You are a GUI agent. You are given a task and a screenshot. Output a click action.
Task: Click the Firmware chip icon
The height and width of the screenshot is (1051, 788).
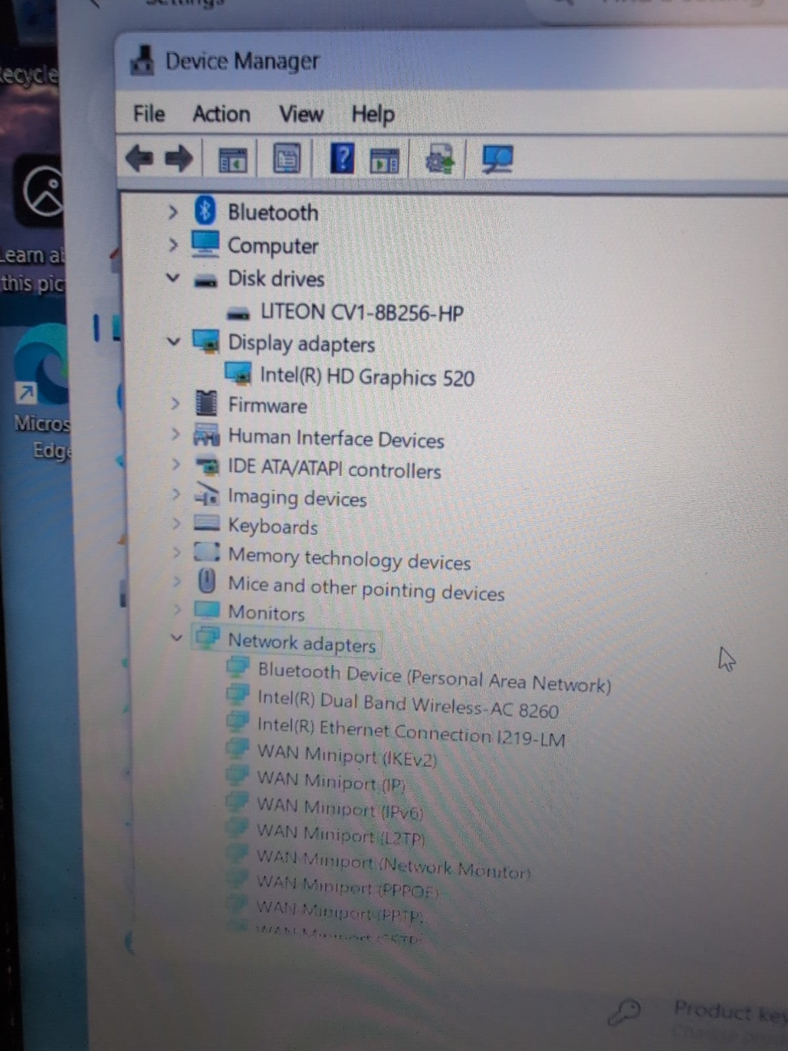[x=206, y=403]
